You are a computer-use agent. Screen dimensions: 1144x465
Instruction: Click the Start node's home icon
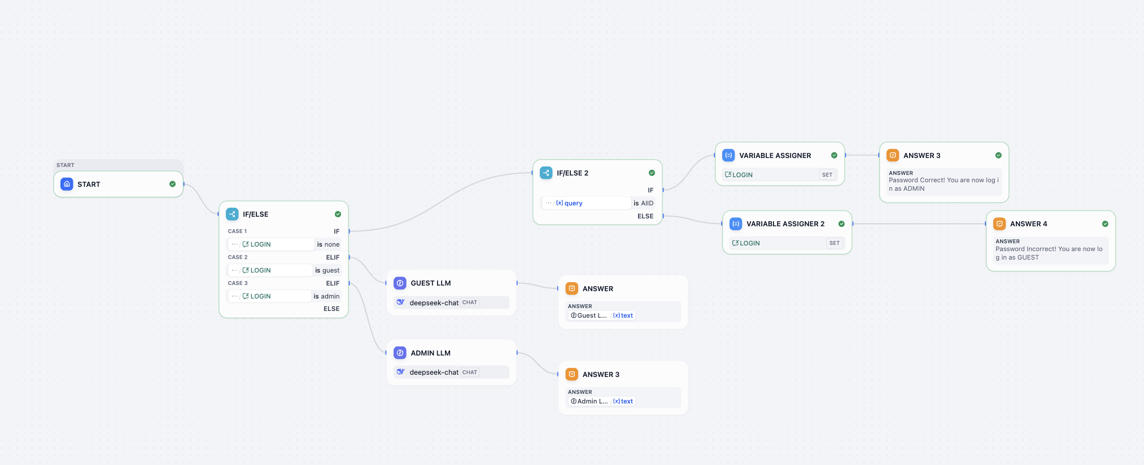point(67,184)
